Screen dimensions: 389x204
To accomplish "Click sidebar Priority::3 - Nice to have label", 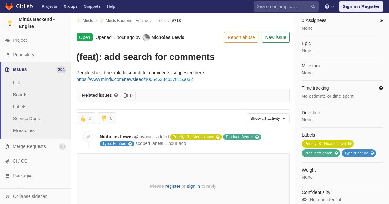I will pos(328,144).
